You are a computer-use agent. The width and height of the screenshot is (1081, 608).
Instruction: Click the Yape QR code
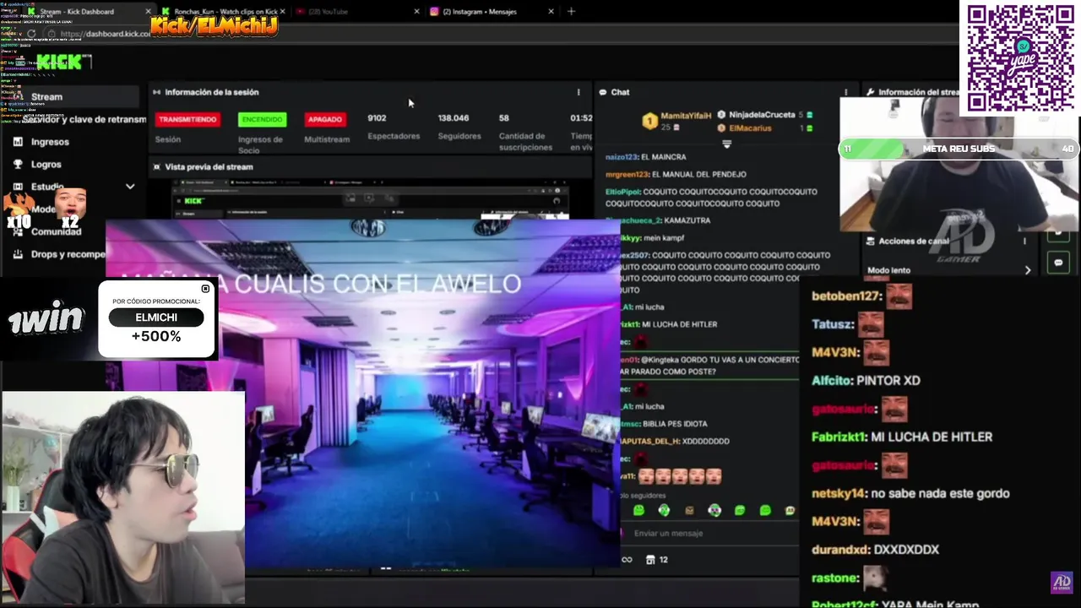click(1020, 57)
